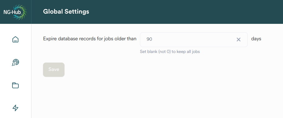The image size is (283, 118).
Task: Open the Home page from sidebar
Action: 16,39
